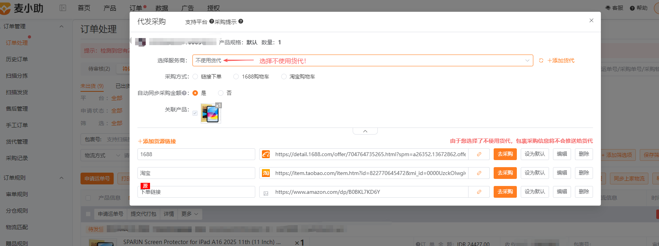Open the 数据 top menu

pyautogui.click(x=162, y=8)
